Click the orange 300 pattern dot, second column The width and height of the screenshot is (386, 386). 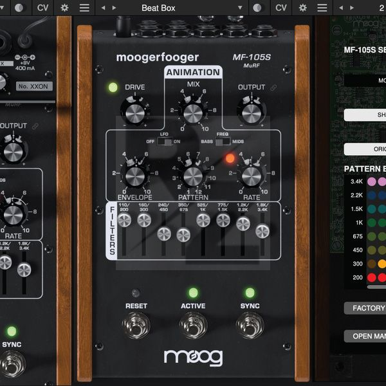381,264
